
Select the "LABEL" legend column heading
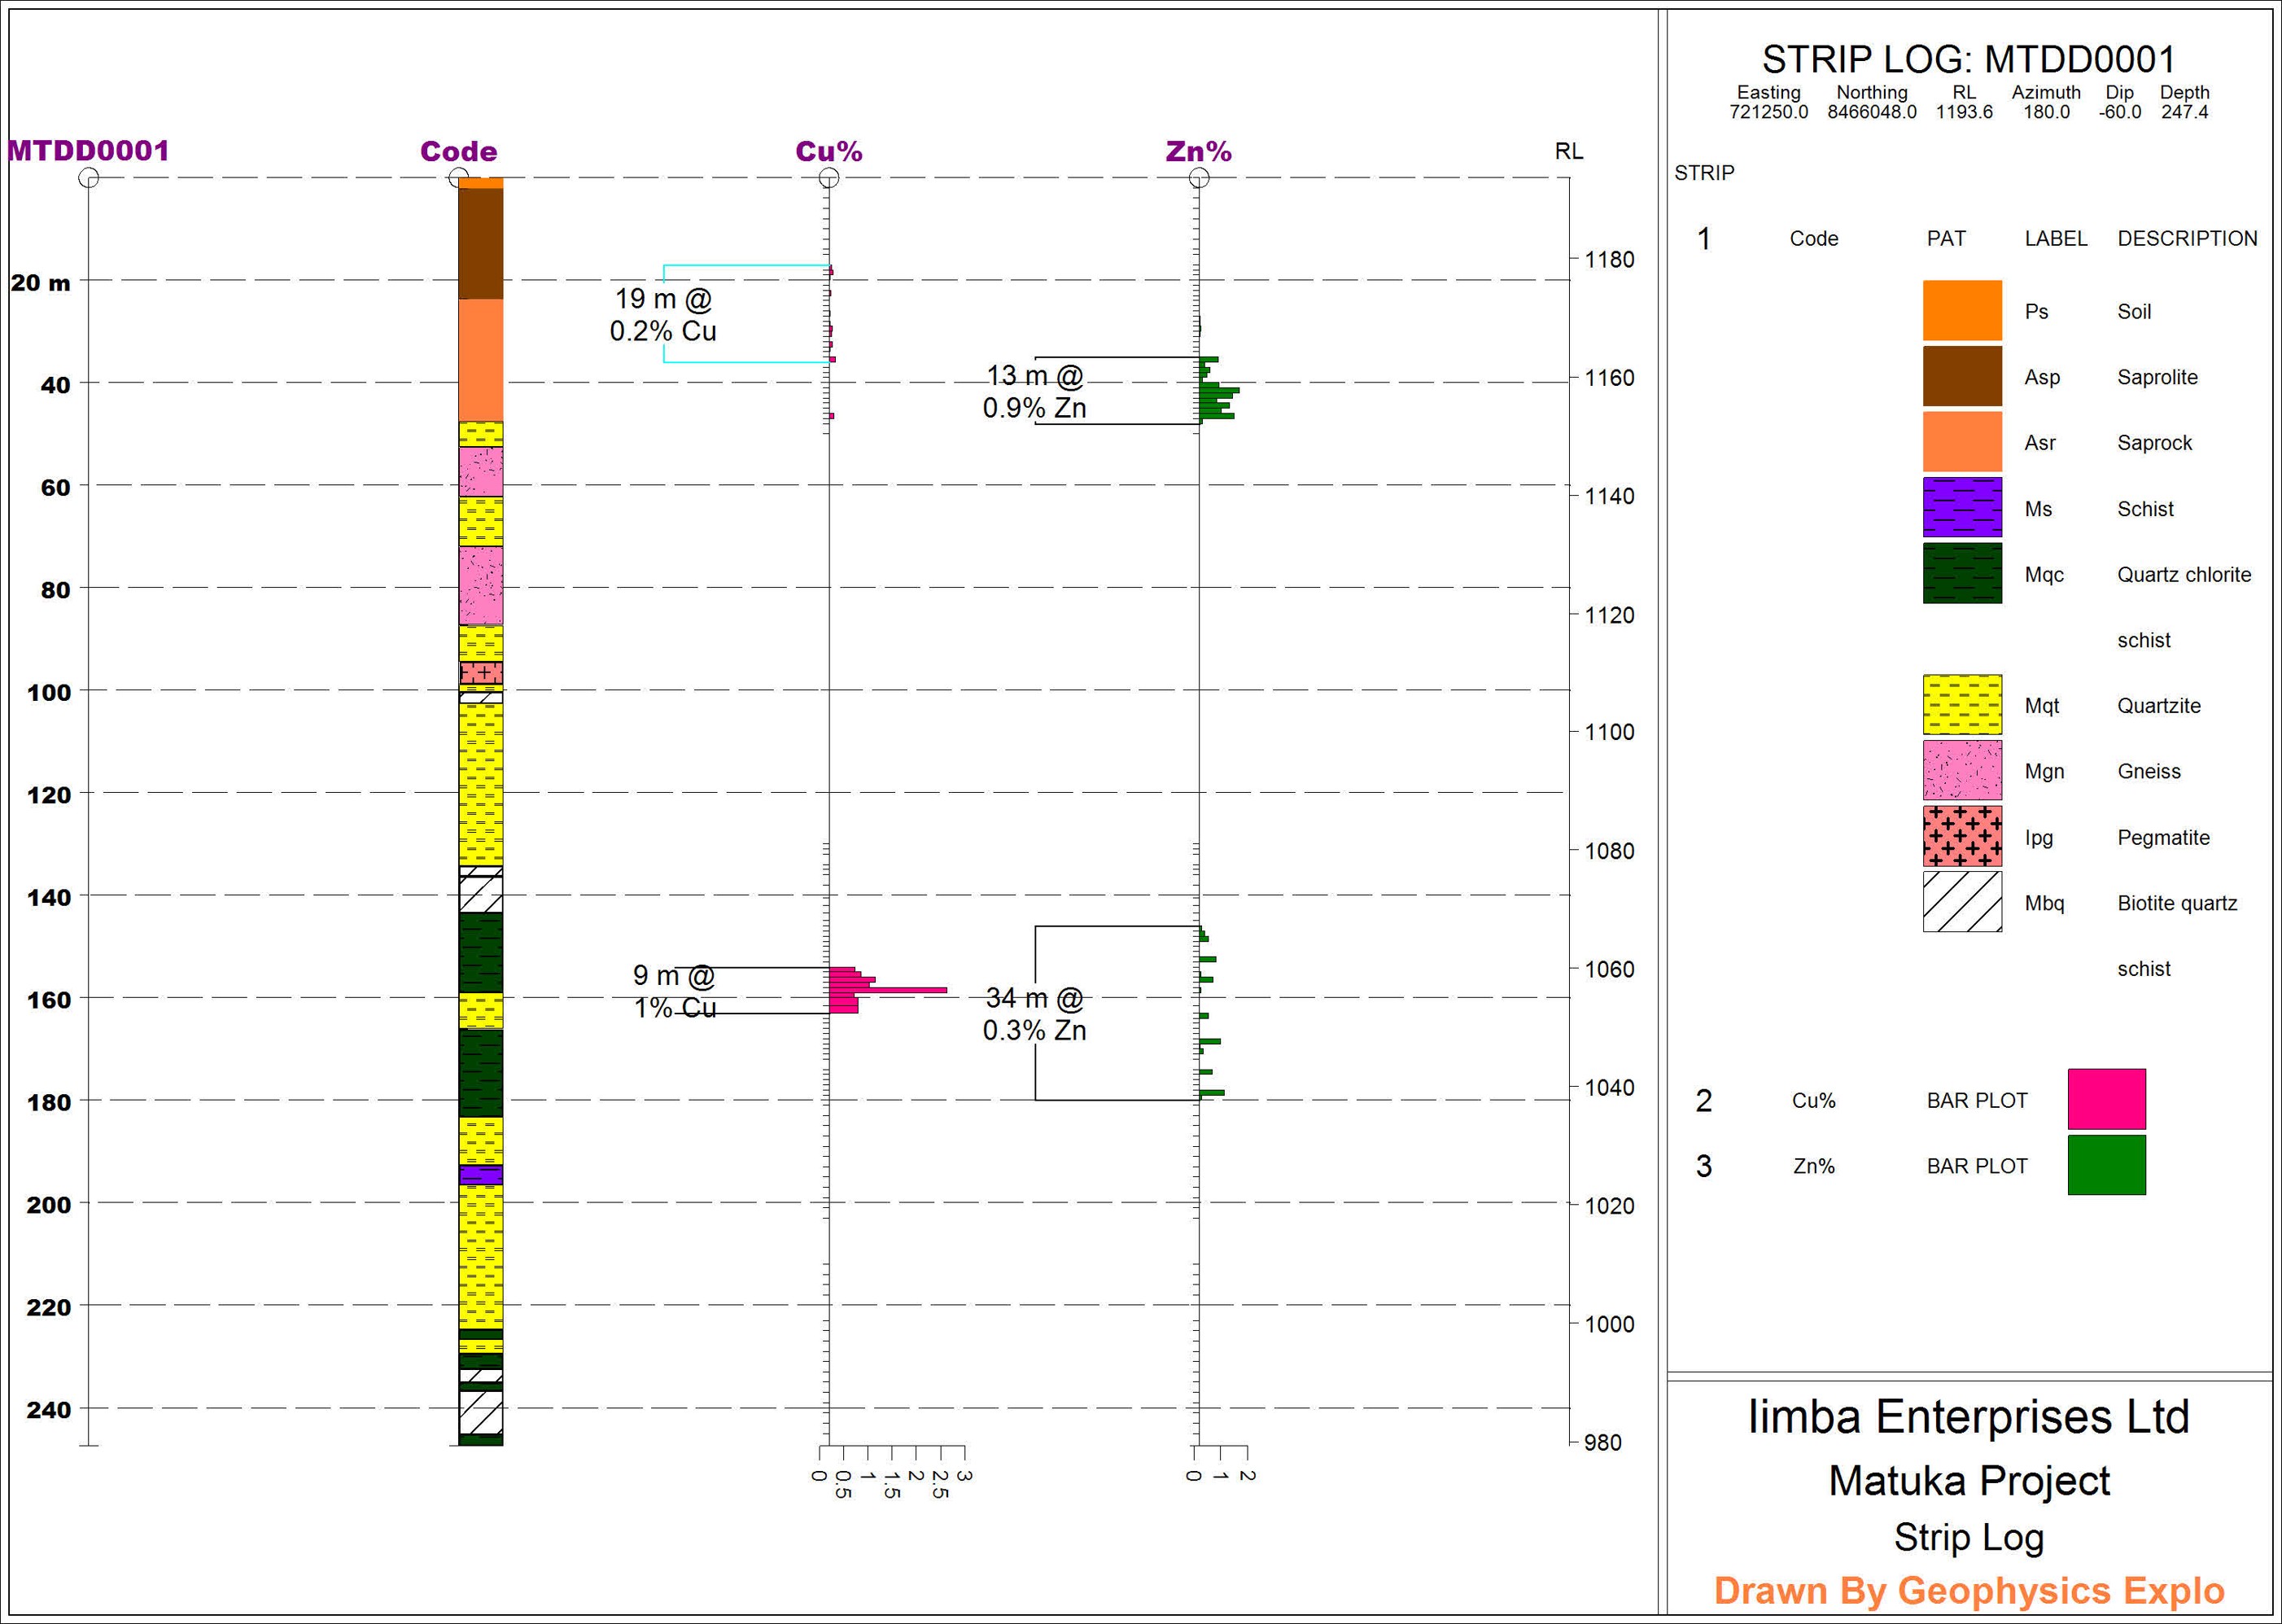click(2056, 239)
